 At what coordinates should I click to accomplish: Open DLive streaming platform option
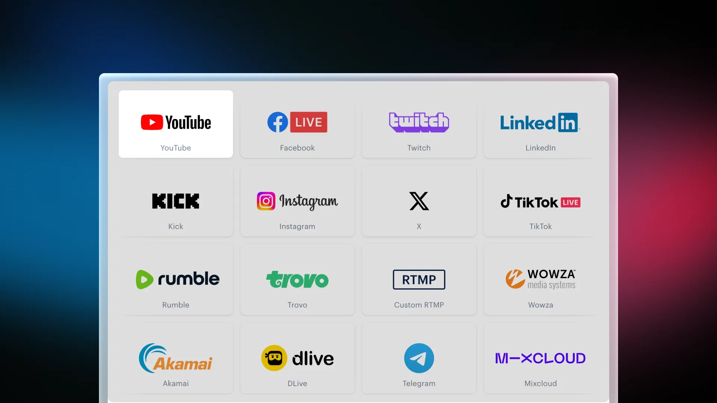click(x=297, y=358)
